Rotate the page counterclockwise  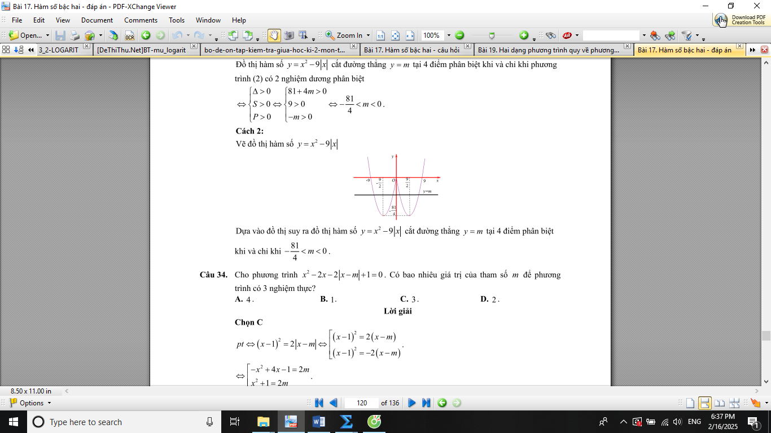coord(233,36)
